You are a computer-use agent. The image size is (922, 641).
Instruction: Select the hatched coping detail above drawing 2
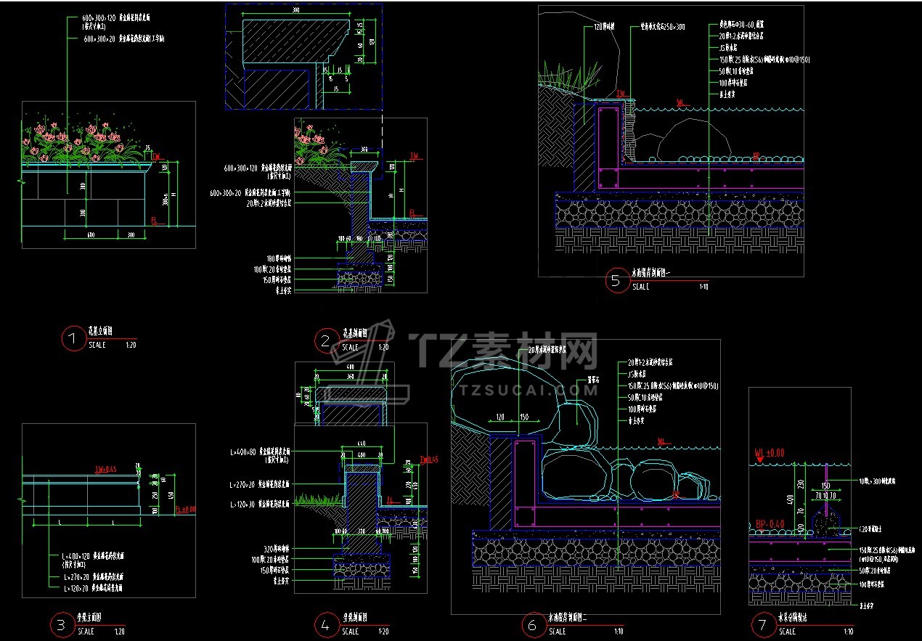coord(297,42)
